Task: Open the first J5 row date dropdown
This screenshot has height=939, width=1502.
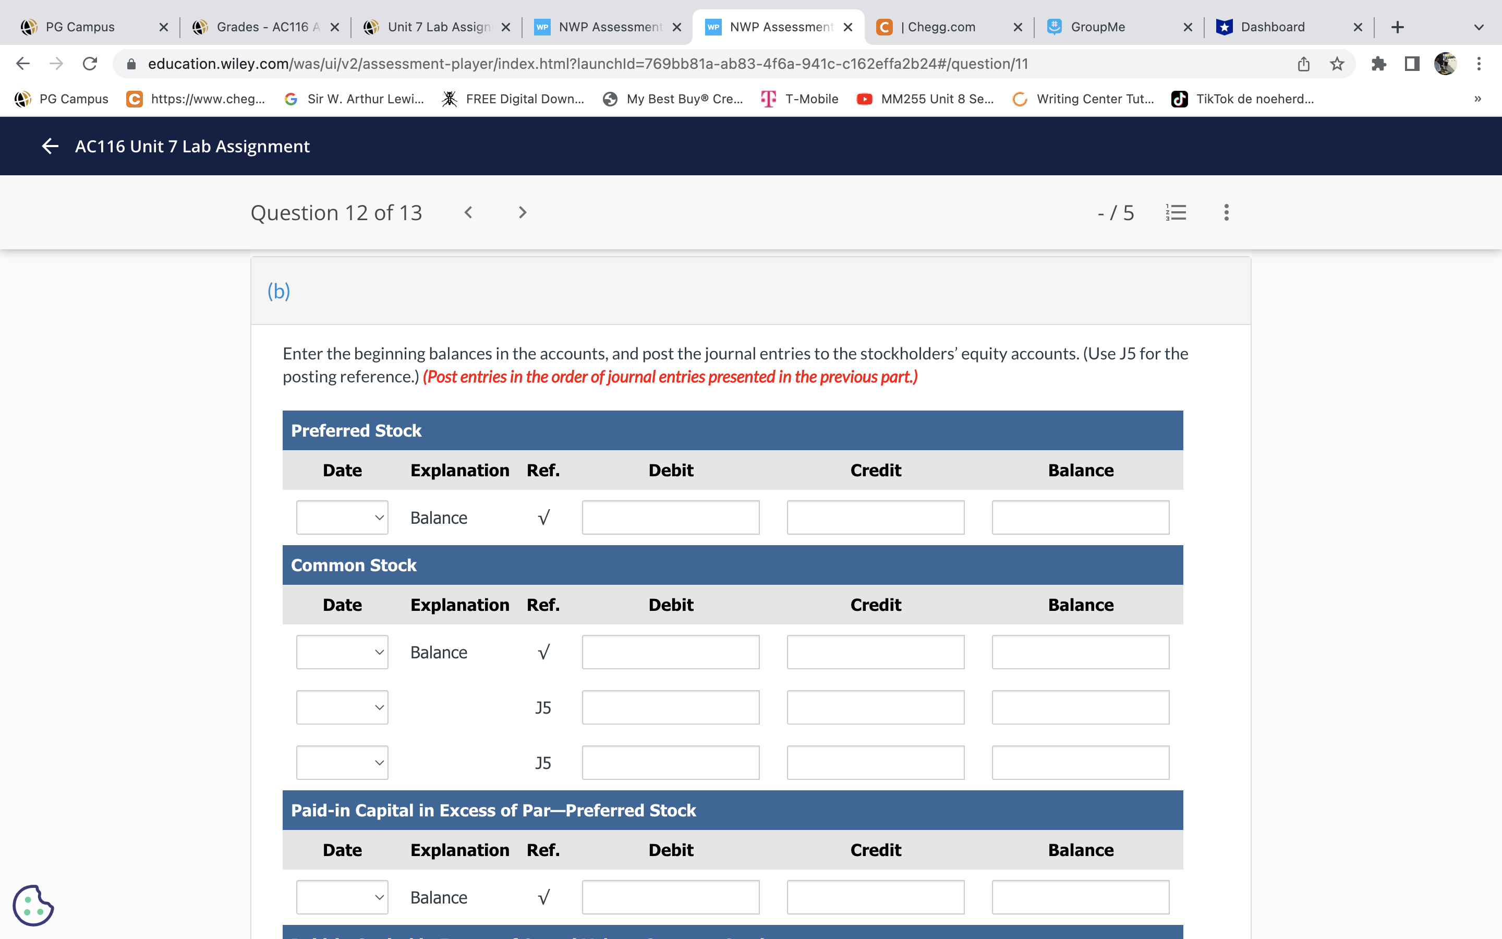Action: click(342, 707)
